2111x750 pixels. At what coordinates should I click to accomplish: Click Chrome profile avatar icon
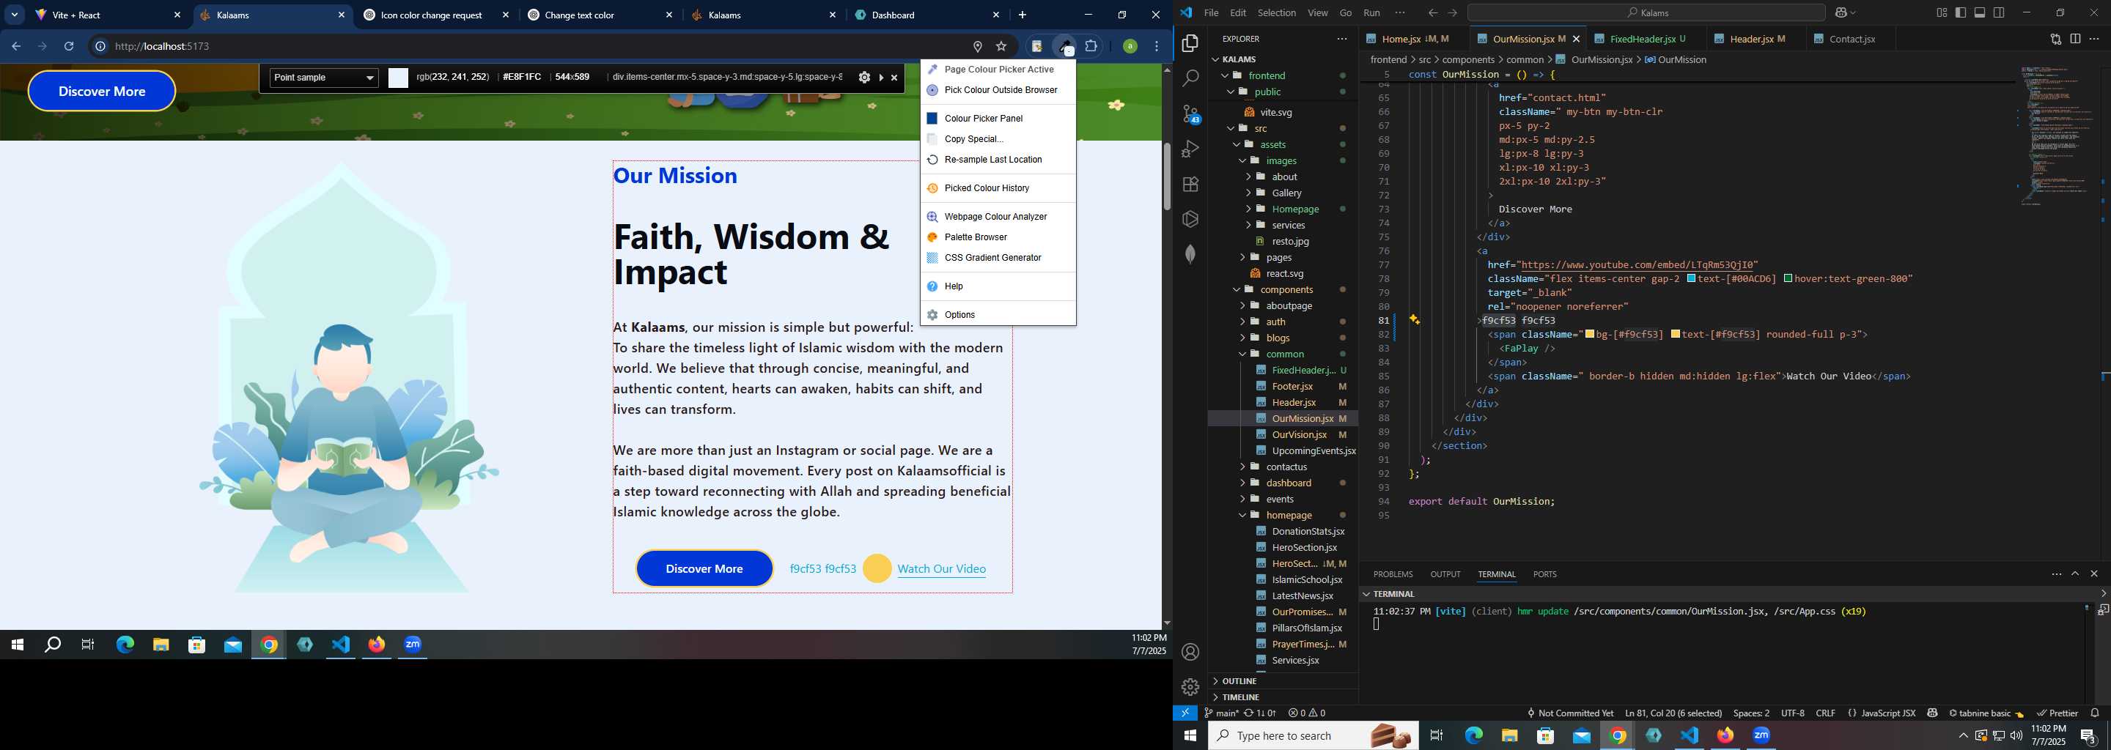pos(1130,46)
